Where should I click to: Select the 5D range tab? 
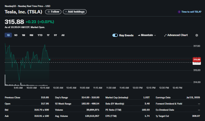pyautogui.click(x=16, y=35)
